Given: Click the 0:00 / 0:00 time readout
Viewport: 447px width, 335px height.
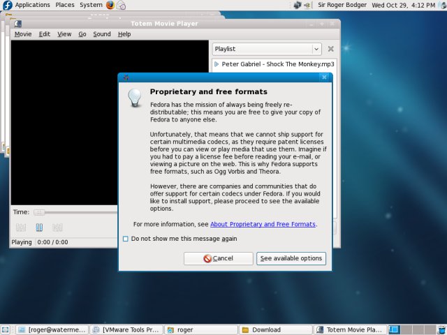Looking at the screenshot, I should 53,242.
